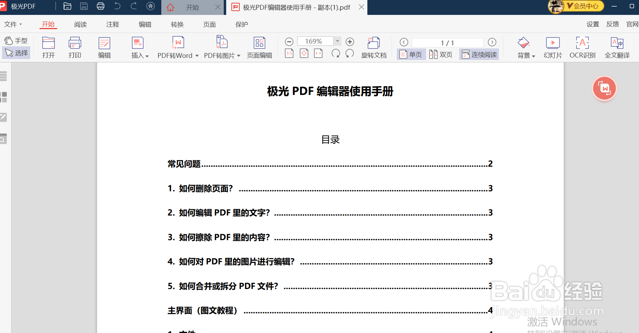The width and height of the screenshot is (639, 333).
Task: Click the TOC entry 如何擦除 PDF 里的内容?
Action: pyautogui.click(x=330, y=237)
